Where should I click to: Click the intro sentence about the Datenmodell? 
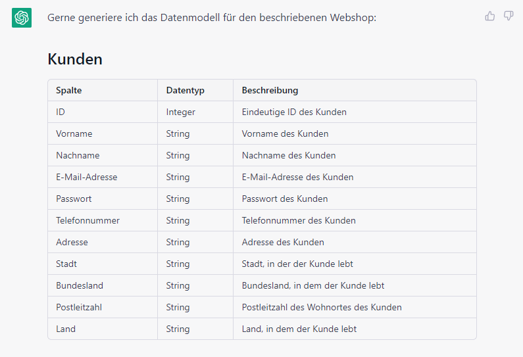(x=212, y=17)
